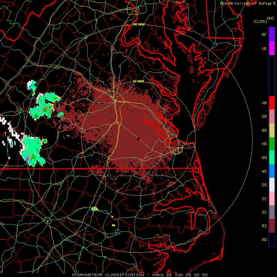This screenshot has height=277, width=277.
Task: Click the BD legend label
Action: [x=264, y=130]
